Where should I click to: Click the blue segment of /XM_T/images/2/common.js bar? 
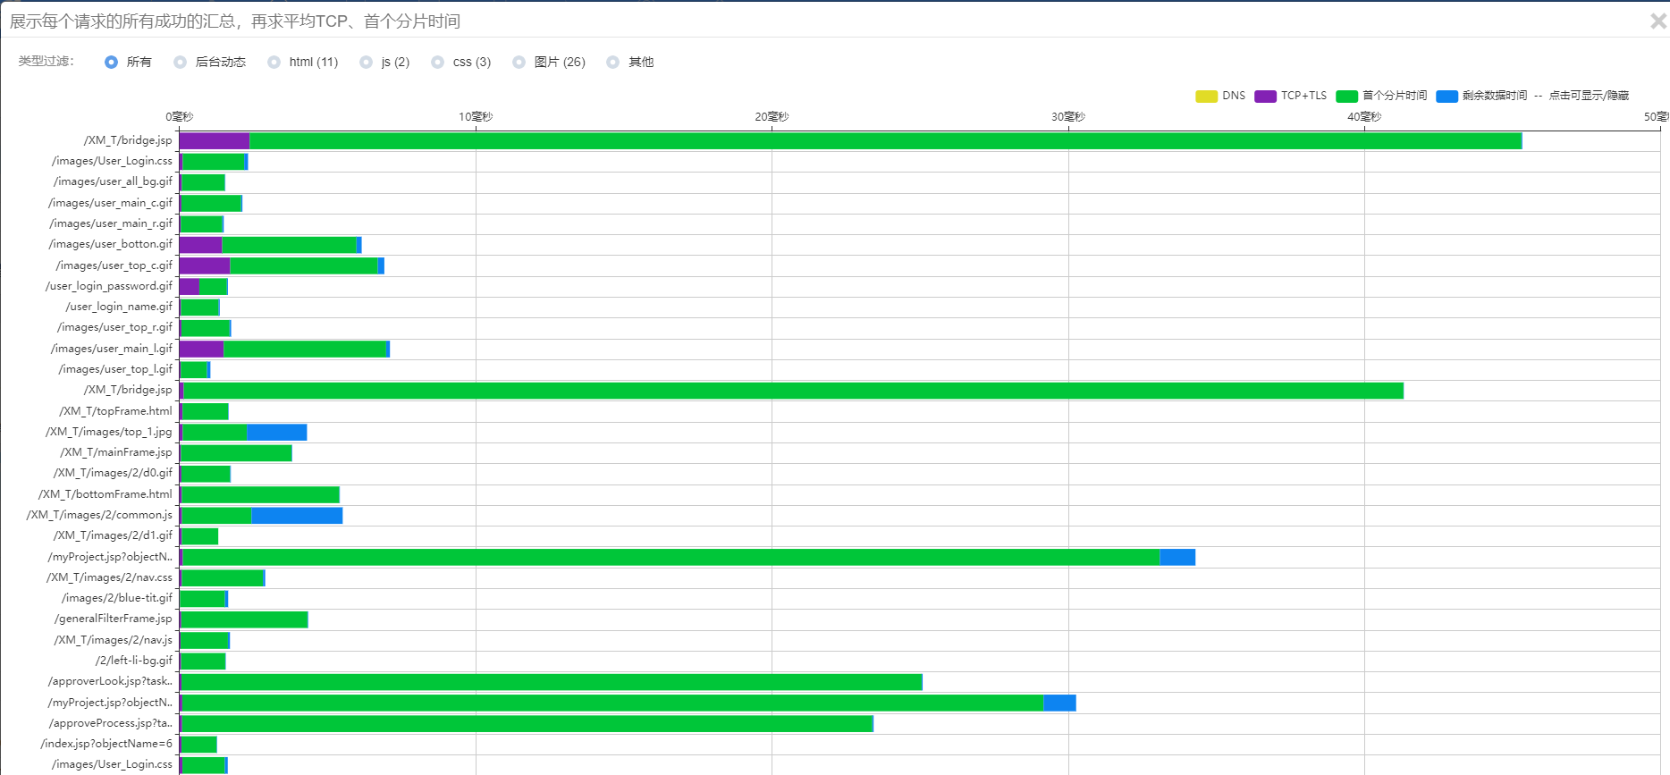(x=297, y=515)
